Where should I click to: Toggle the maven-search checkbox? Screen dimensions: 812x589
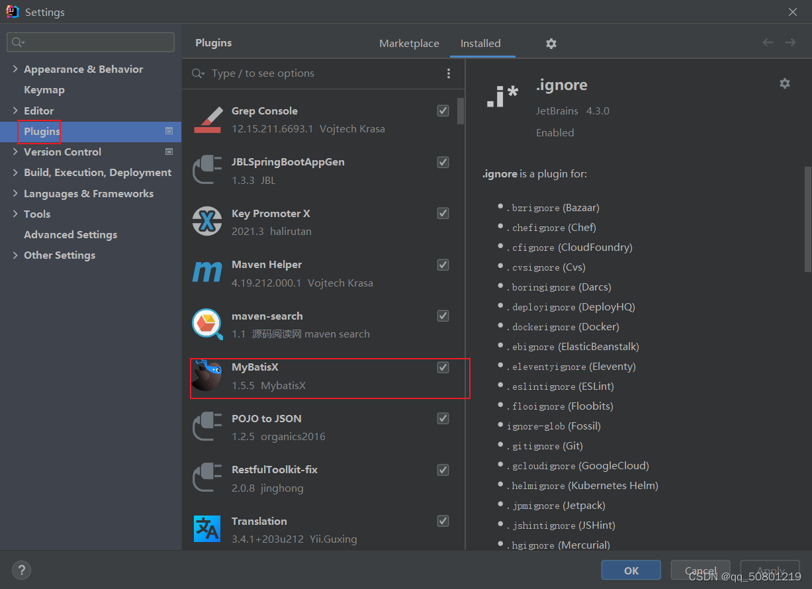click(x=443, y=316)
